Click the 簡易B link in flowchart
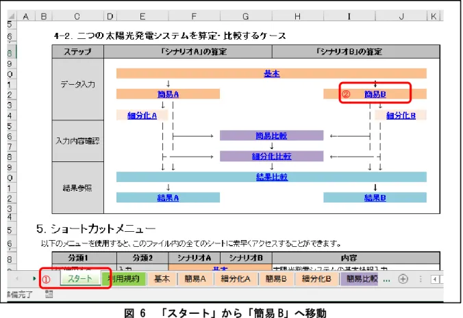This screenshot has width=463, height=318. 375,94
